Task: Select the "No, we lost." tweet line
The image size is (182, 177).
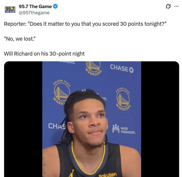Action: point(20,39)
